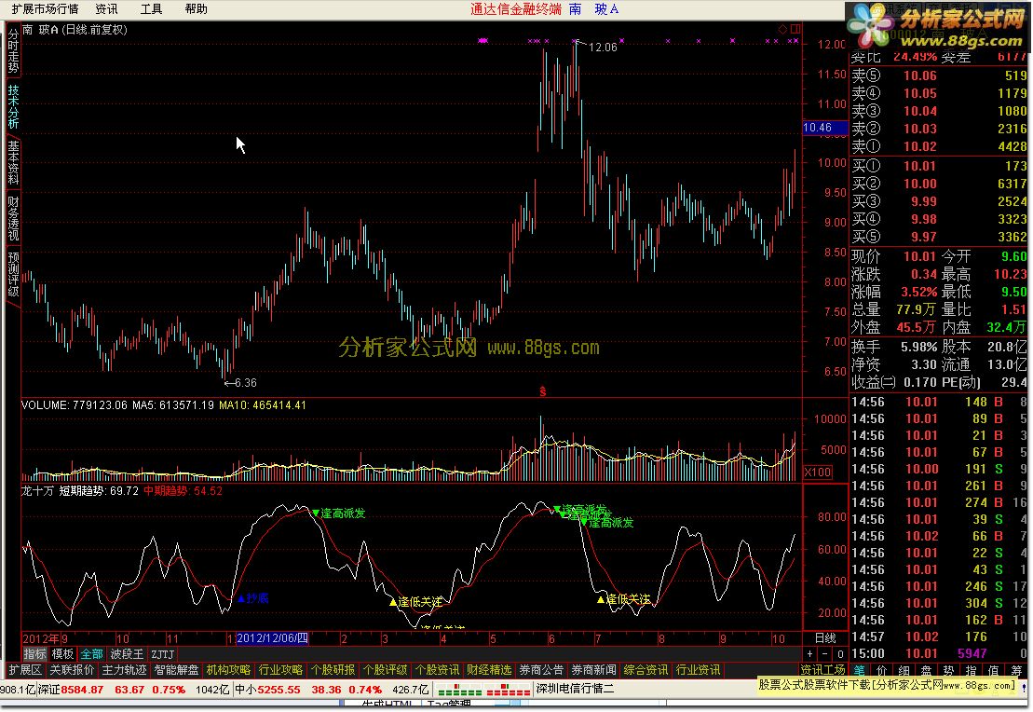Select the 波段王 indicator tab
This screenshot has height=712, width=1033.
click(x=127, y=654)
